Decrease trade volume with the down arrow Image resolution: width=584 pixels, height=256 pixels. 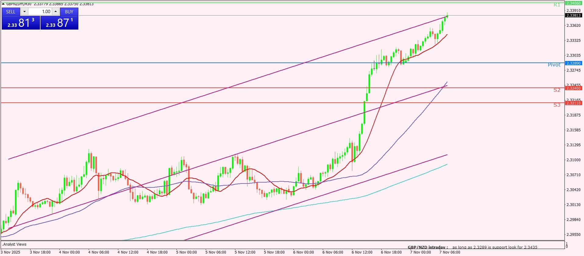[x=24, y=12]
